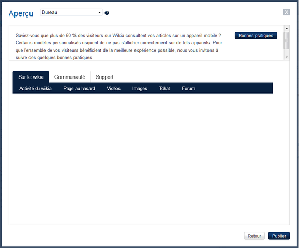The height and width of the screenshot is (248, 299).
Task: Switch to the Communauté tab
Action: (x=70, y=77)
